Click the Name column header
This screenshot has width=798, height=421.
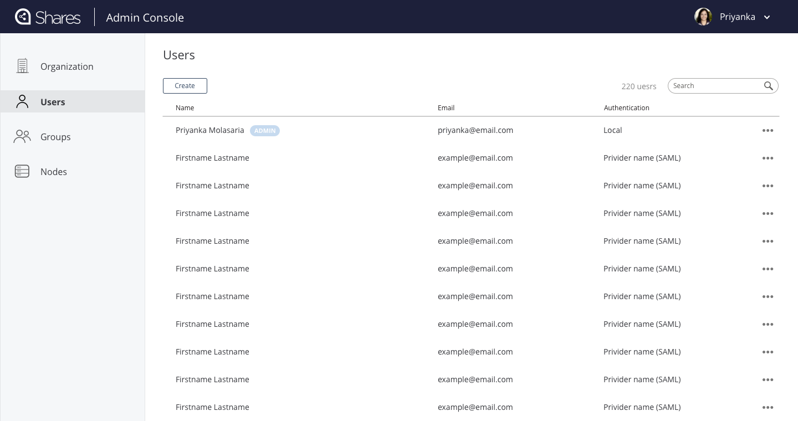185,108
